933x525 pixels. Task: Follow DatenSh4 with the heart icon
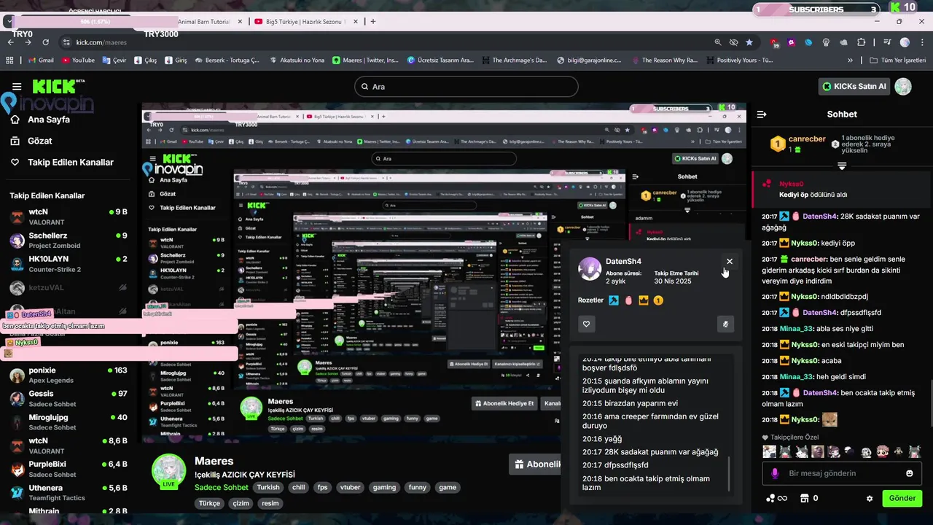point(586,324)
